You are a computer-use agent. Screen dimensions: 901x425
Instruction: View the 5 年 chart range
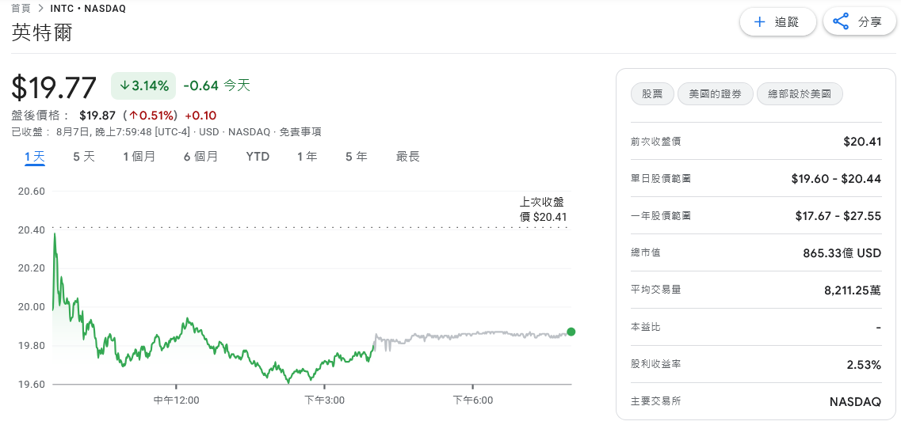tap(357, 157)
